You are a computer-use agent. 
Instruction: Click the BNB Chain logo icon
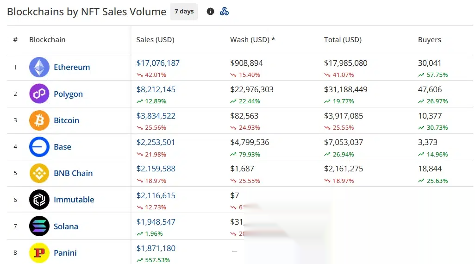(x=39, y=173)
